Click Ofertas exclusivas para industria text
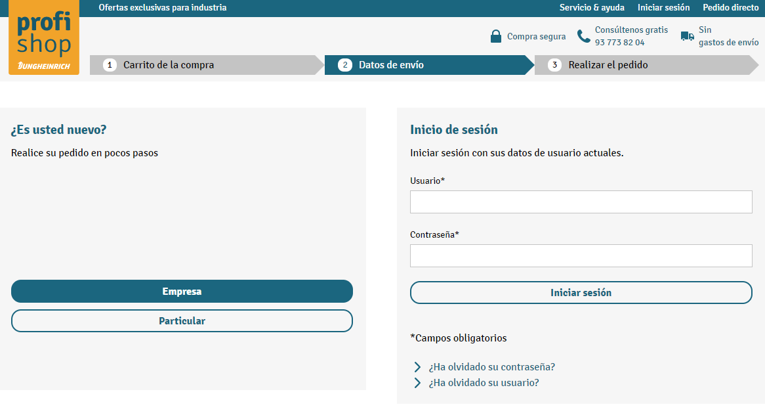 163,8
